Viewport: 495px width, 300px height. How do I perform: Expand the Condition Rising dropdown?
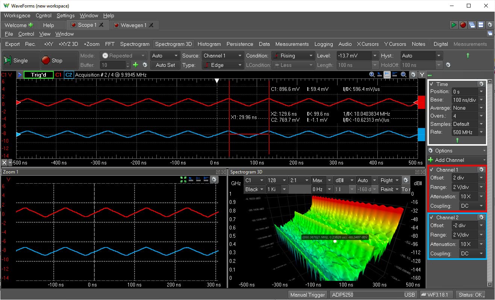(x=293, y=56)
